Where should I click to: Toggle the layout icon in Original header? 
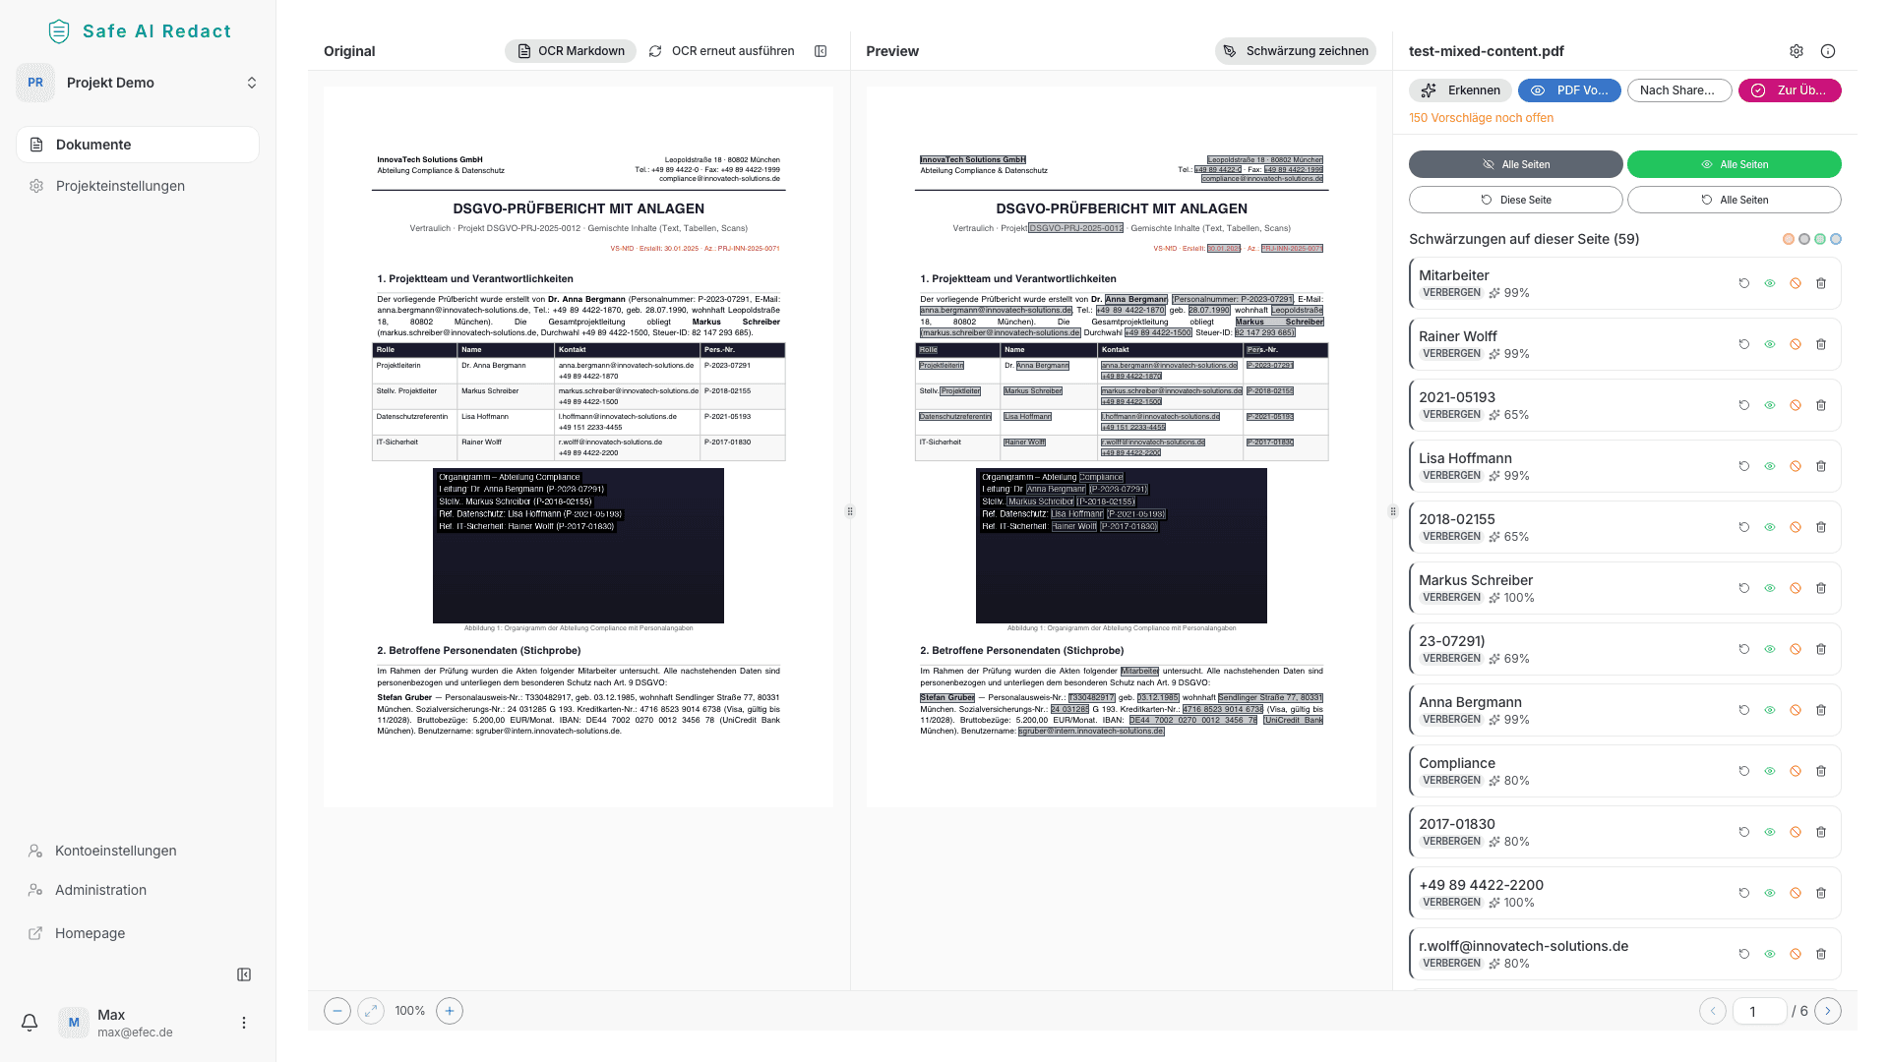(x=821, y=51)
